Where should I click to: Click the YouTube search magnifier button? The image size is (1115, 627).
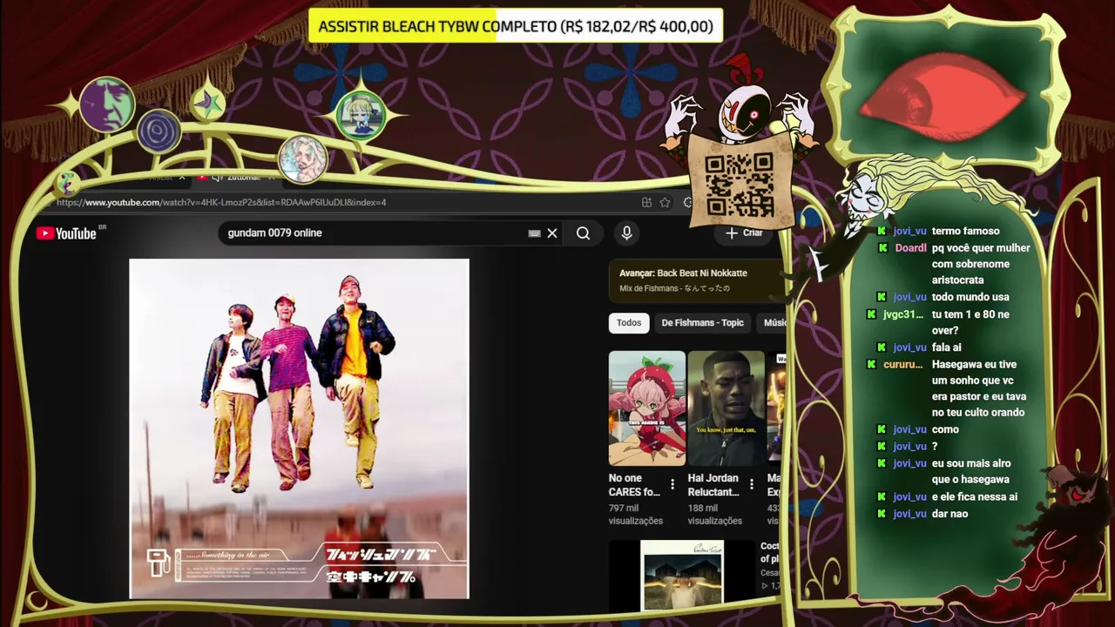583,233
